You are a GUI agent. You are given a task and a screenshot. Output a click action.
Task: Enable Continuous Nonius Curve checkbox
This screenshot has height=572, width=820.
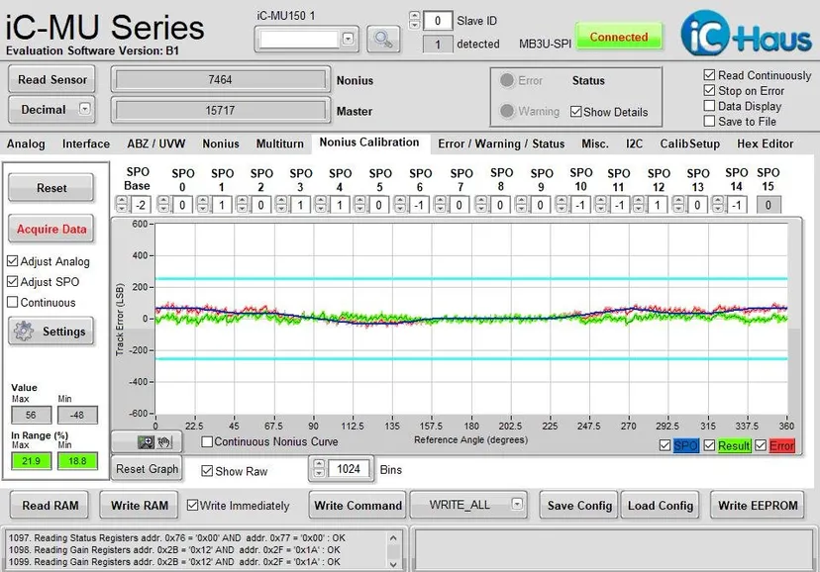[207, 442]
